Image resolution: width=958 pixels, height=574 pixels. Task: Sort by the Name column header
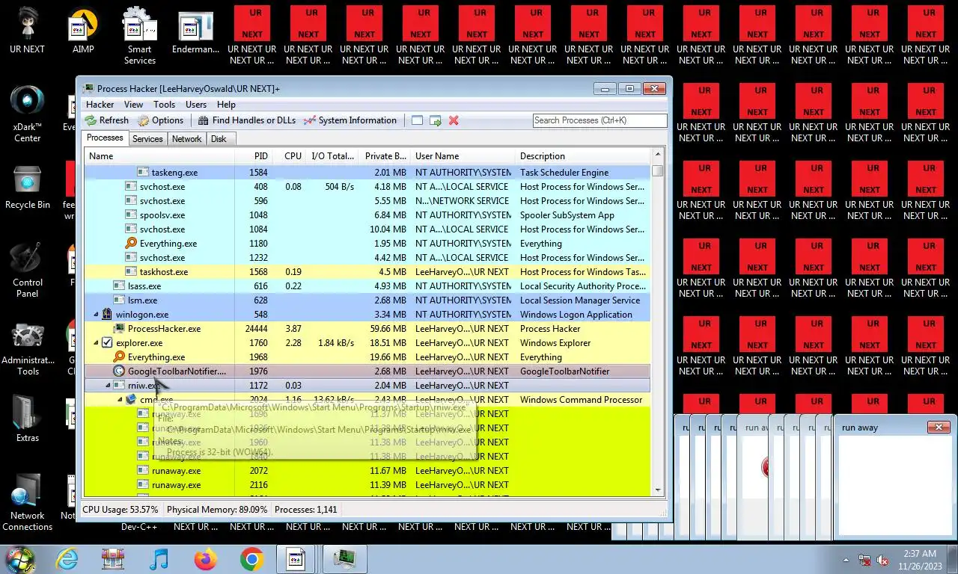point(159,156)
